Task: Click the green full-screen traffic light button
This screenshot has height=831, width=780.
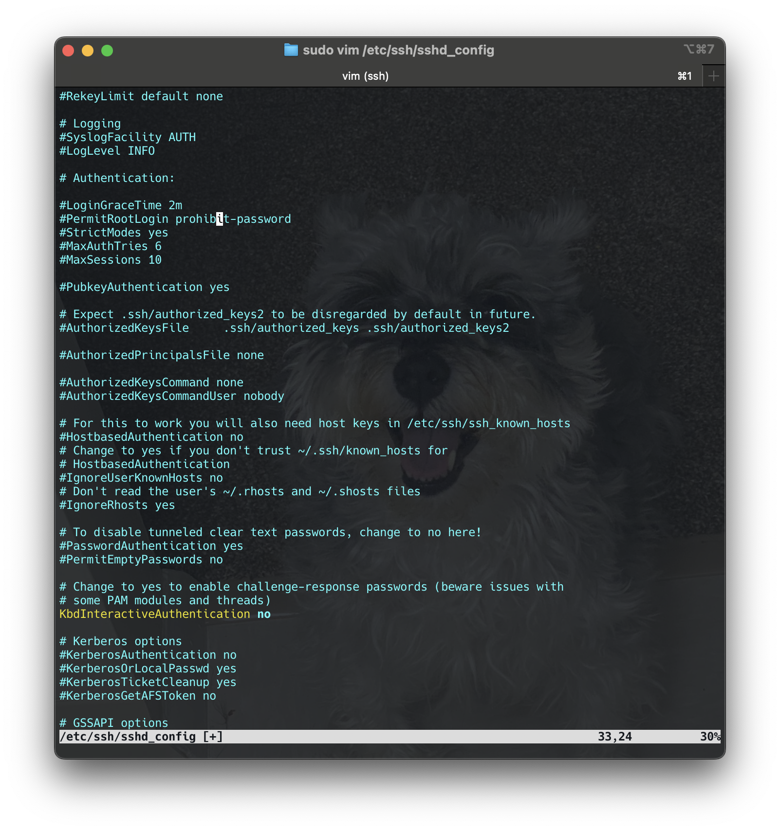Action: pos(107,50)
